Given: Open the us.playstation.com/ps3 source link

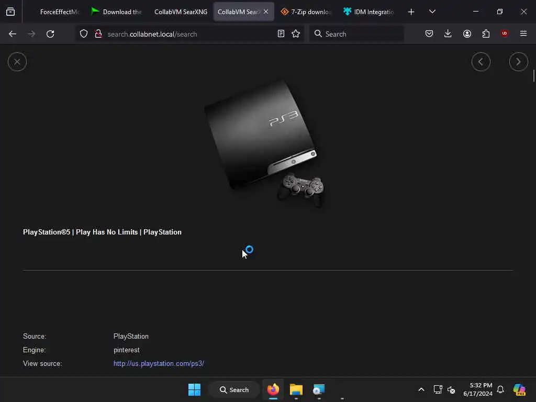Looking at the screenshot, I should pos(159,363).
